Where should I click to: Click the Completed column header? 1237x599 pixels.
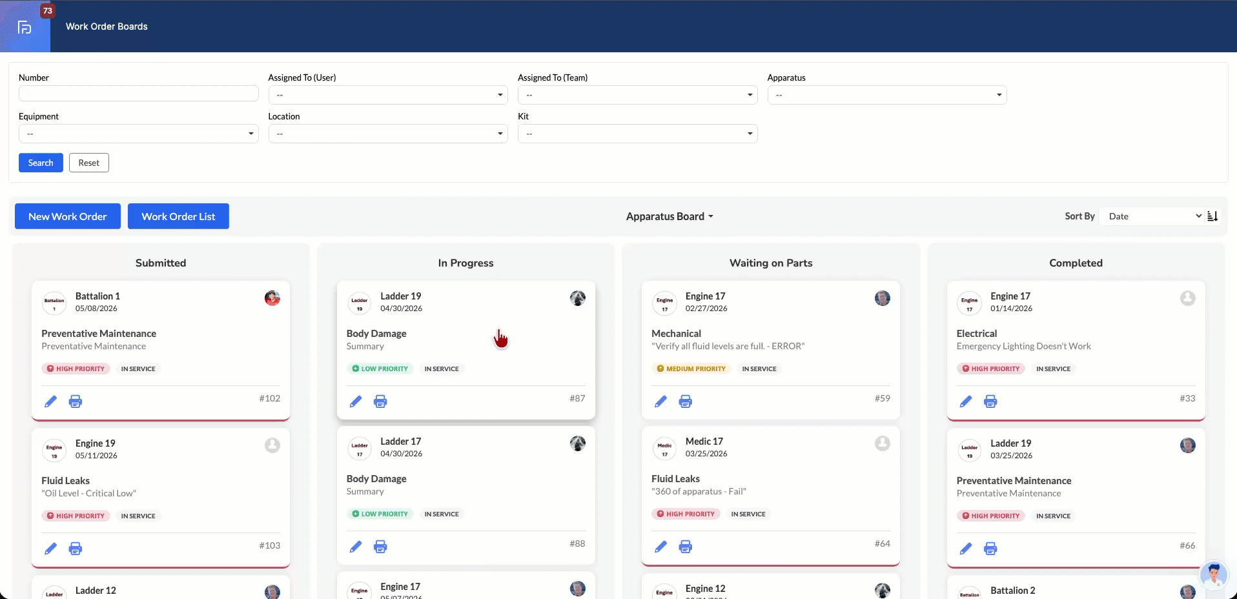1076,263
